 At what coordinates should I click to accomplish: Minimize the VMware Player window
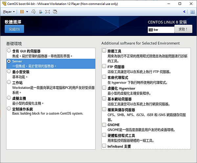click(x=169, y=4)
